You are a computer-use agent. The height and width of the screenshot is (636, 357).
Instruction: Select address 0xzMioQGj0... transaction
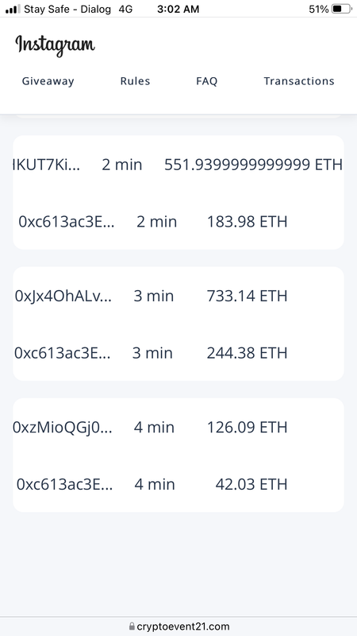coord(63,428)
